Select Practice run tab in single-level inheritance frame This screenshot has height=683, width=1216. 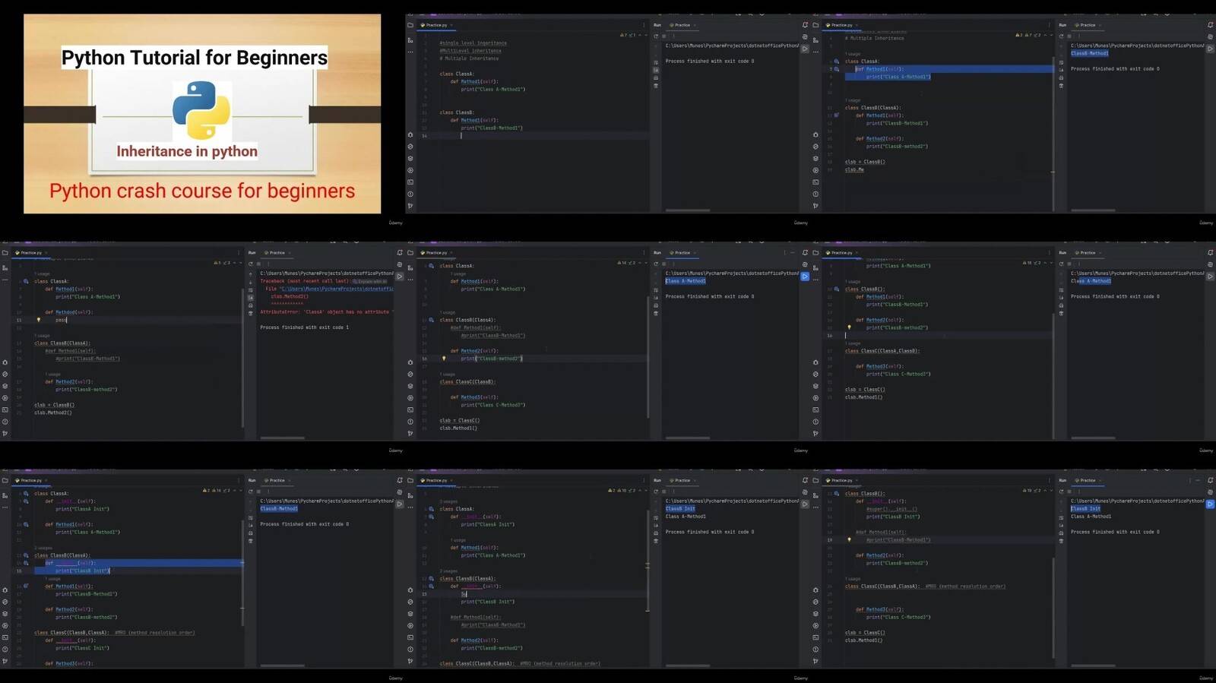click(682, 25)
